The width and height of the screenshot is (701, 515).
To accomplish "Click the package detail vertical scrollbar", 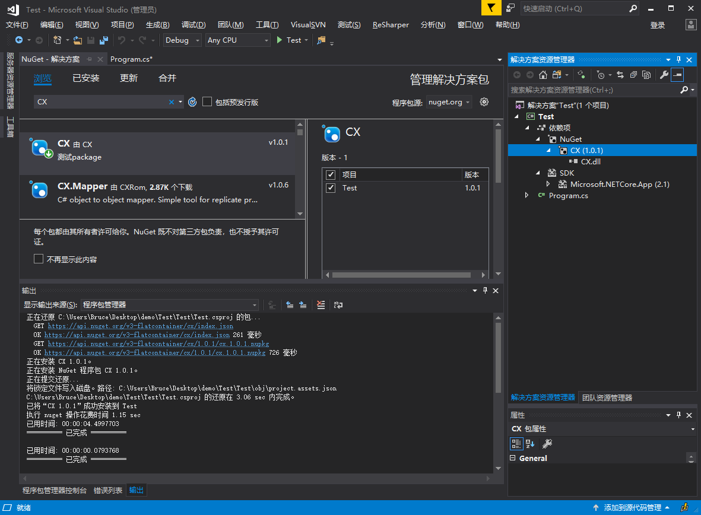I will coord(498,157).
